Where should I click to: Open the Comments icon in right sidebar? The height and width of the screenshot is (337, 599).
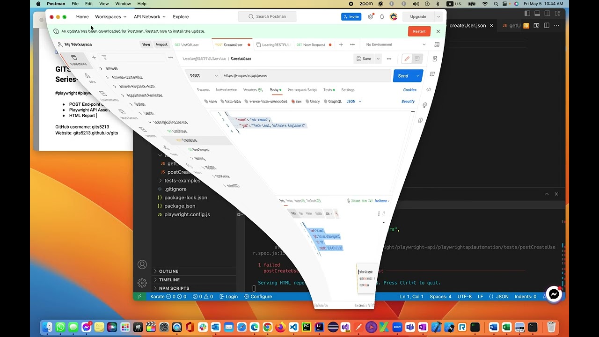coord(432,74)
